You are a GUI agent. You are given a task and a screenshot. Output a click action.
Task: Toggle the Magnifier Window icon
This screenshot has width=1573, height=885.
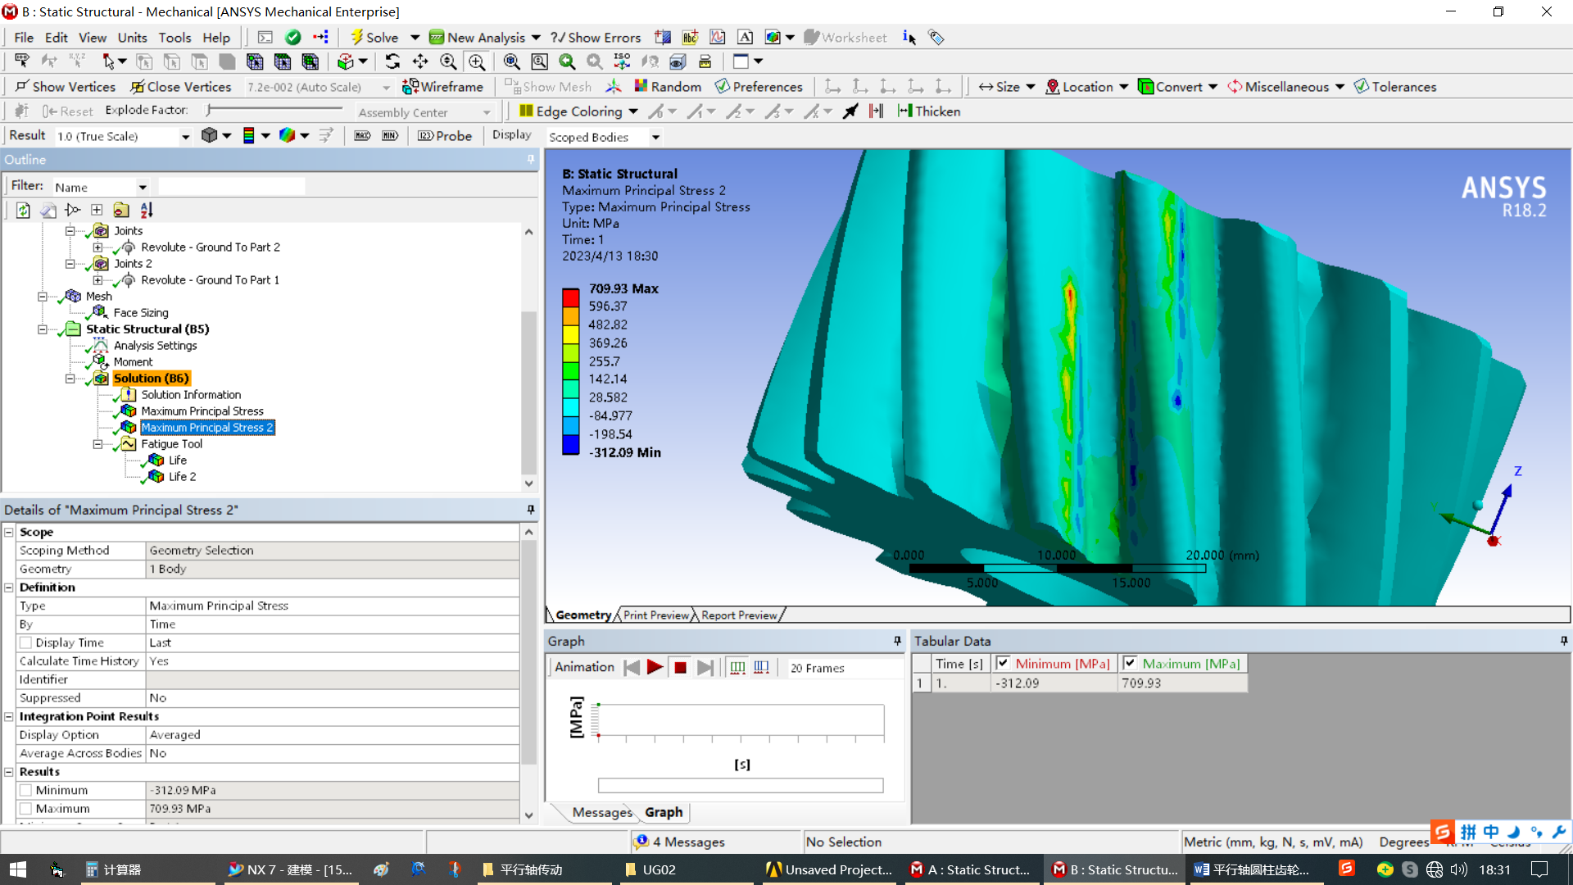540,61
